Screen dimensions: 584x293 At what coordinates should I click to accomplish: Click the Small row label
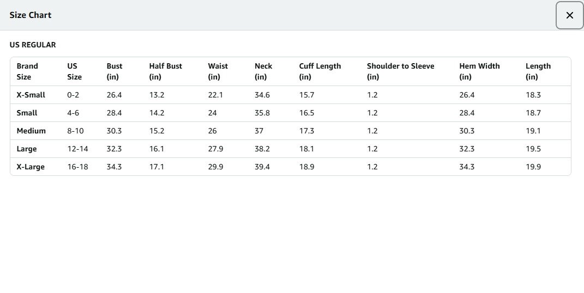pyautogui.click(x=27, y=113)
